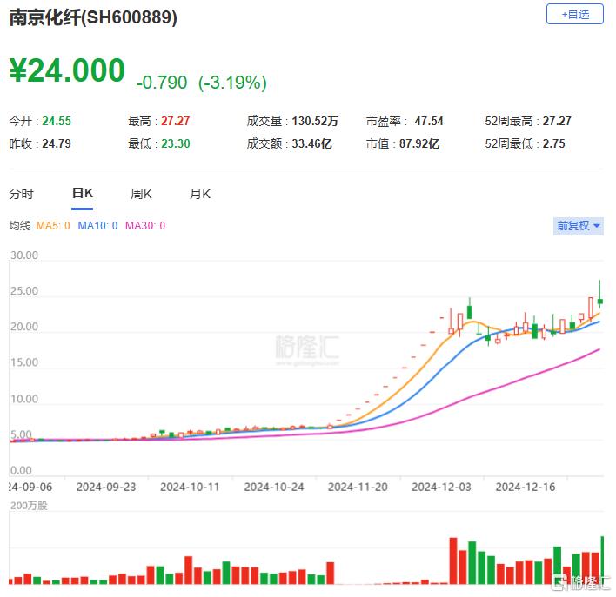Switch to 分时 chart tab
The width and height of the screenshot is (616, 597).
pyautogui.click(x=22, y=194)
